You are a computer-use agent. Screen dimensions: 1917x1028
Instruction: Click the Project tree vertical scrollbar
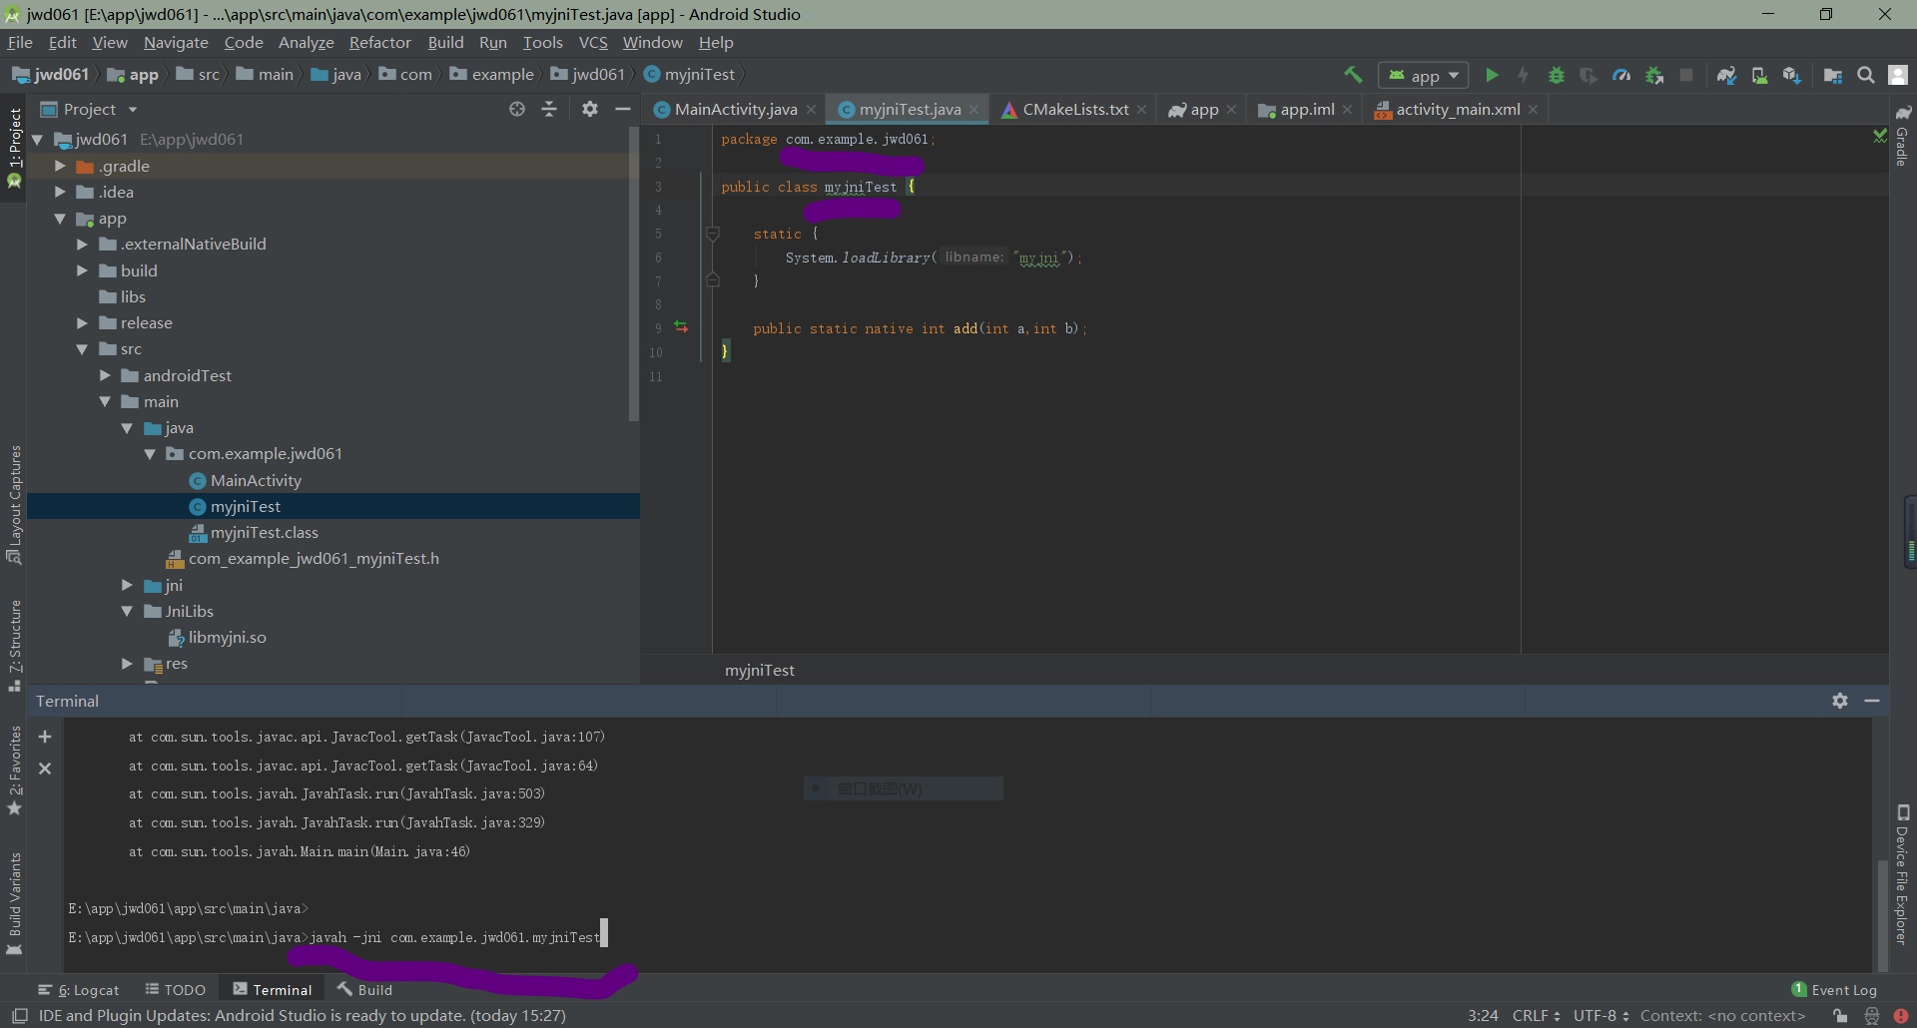click(x=633, y=274)
